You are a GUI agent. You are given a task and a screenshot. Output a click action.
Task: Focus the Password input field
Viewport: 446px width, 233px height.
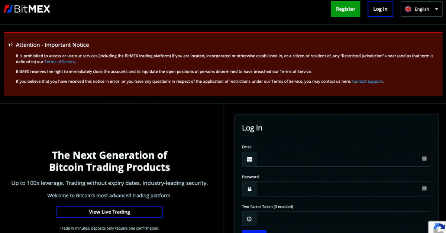pos(344,189)
